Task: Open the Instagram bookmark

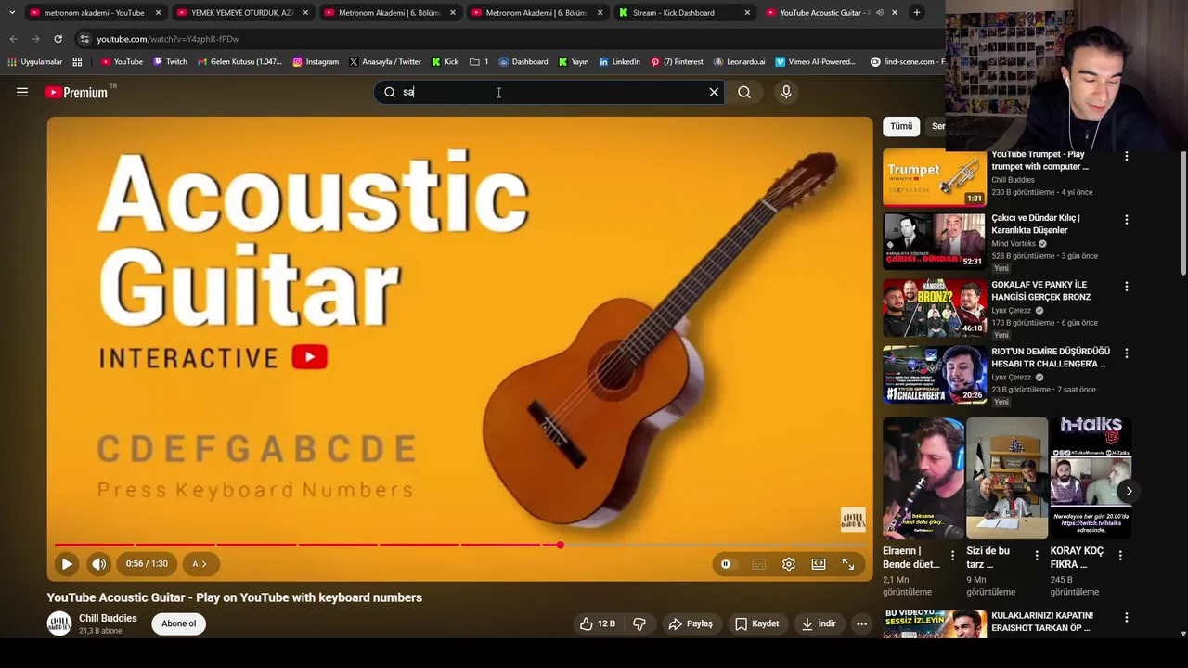Action: tap(316, 62)
